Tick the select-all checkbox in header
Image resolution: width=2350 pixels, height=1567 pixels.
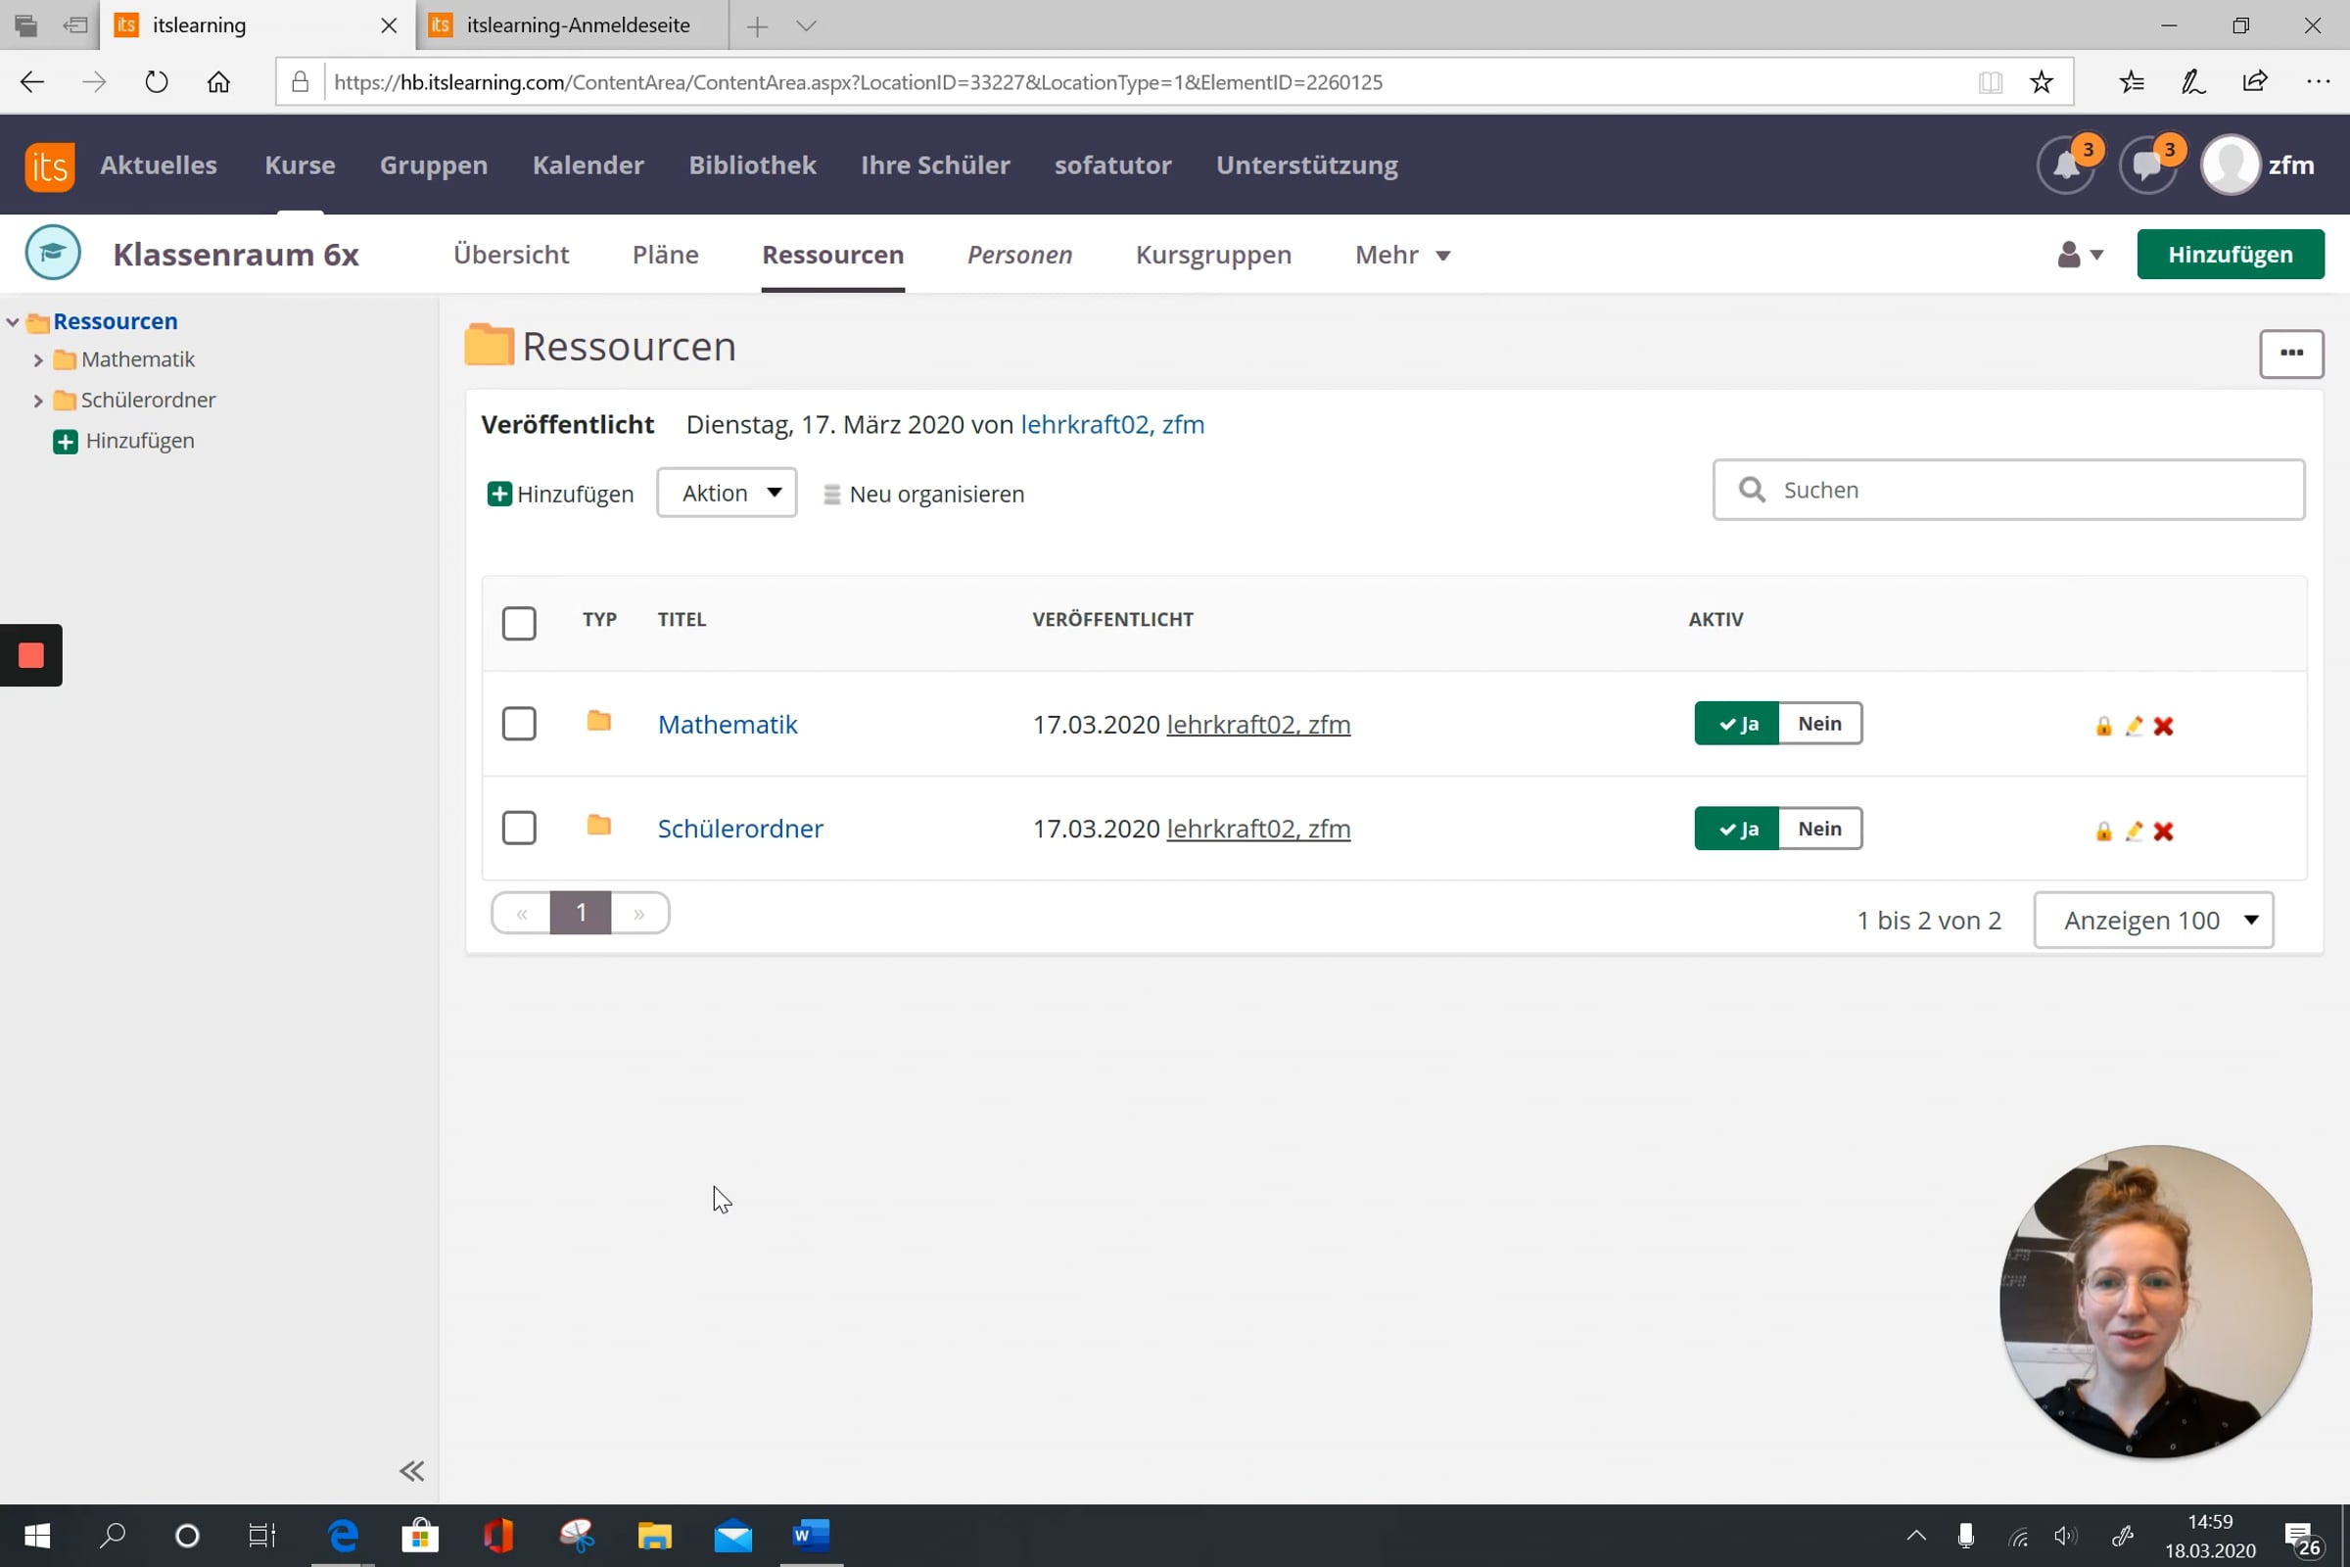click(x=519, y=624)
